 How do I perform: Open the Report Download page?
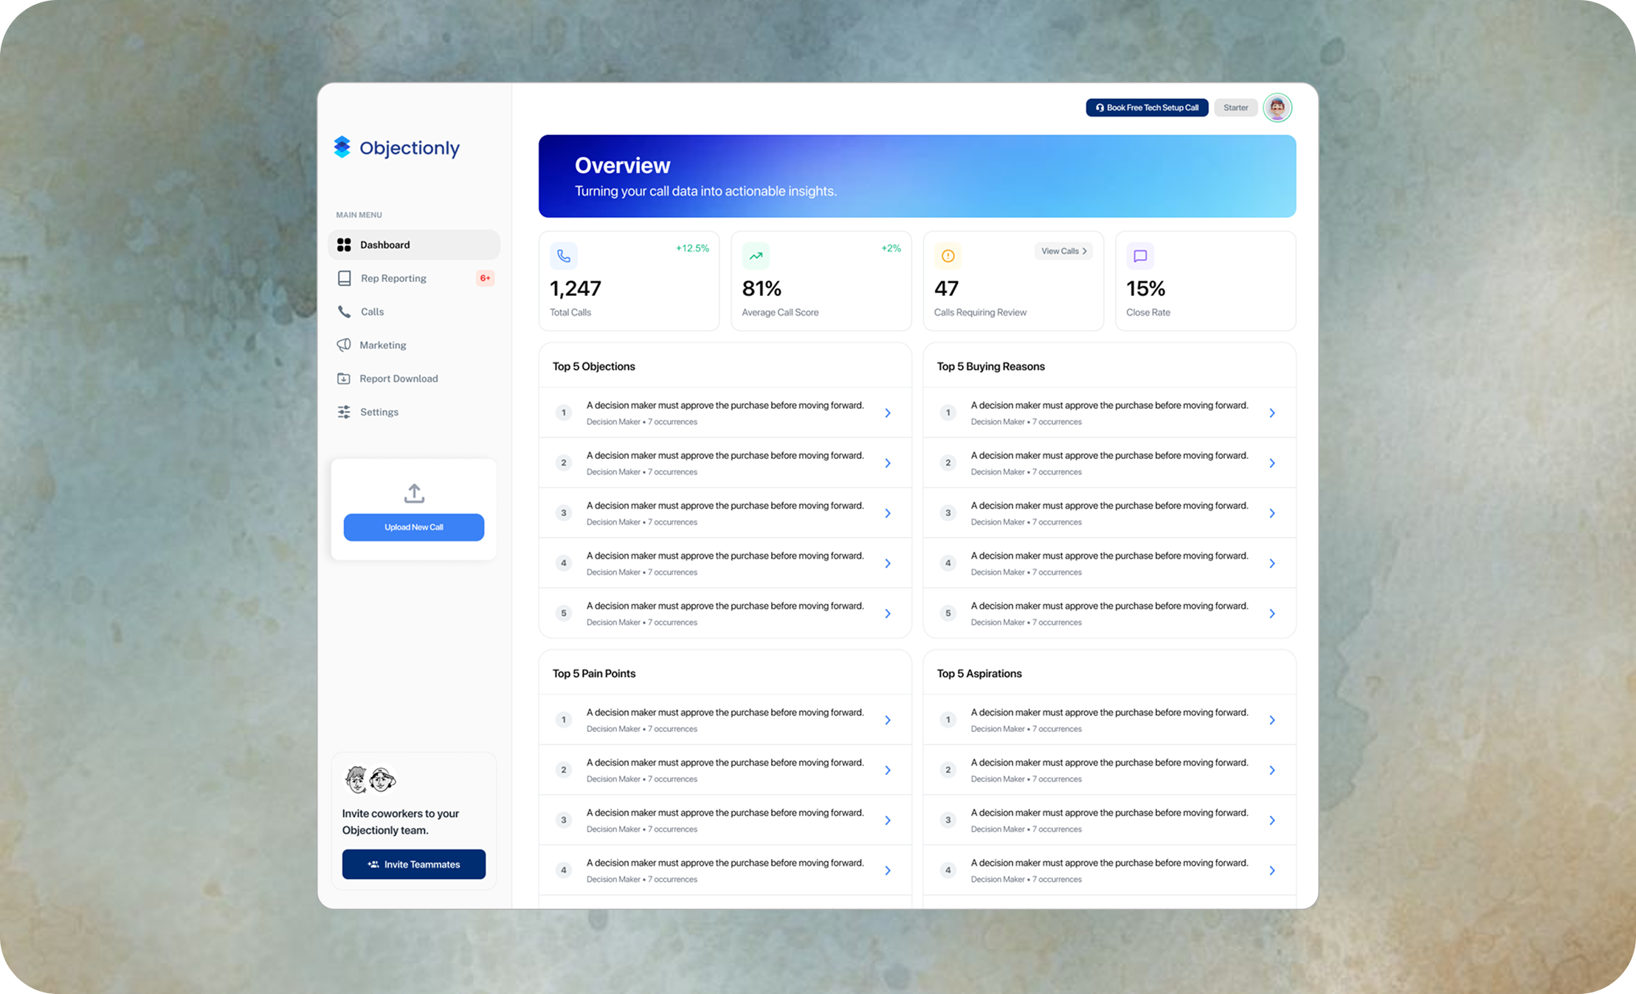[x=398, y=379]
